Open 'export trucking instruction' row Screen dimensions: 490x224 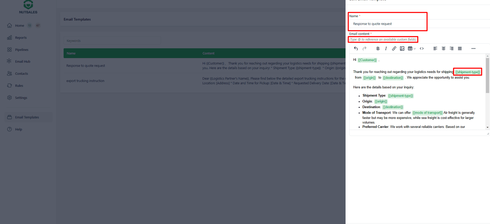[x=204, y=81]
